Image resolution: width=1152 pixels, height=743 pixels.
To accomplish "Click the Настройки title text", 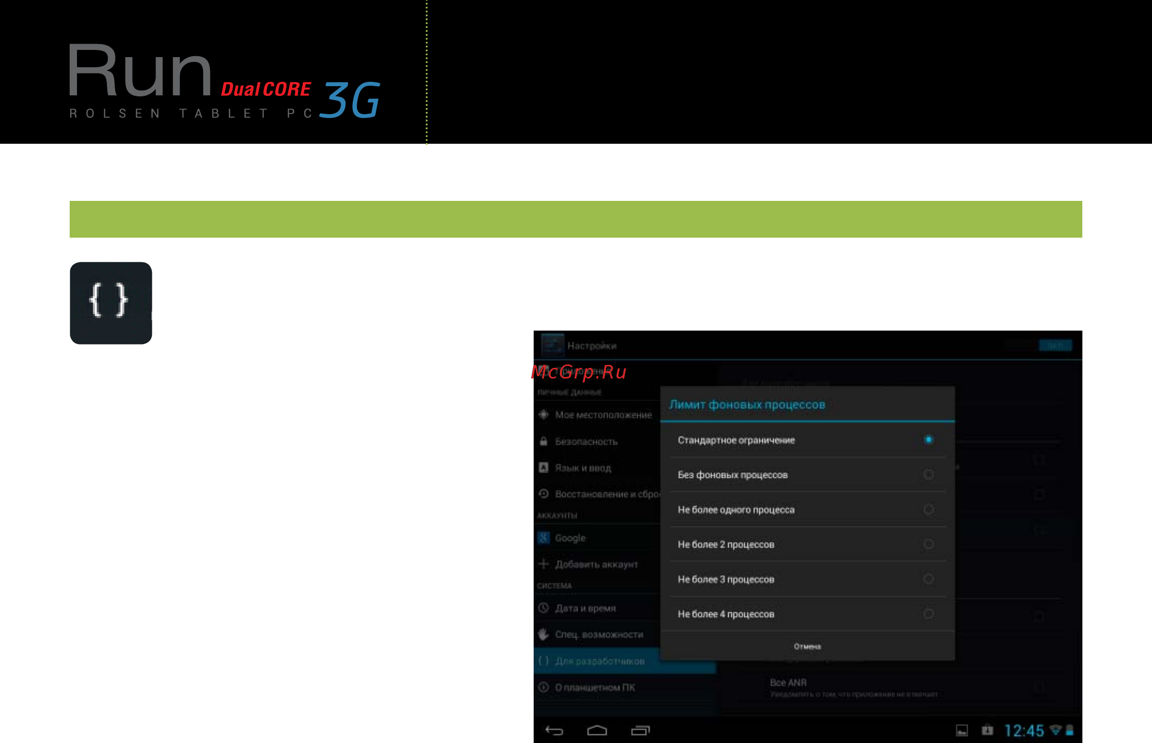I will (592, 346).
